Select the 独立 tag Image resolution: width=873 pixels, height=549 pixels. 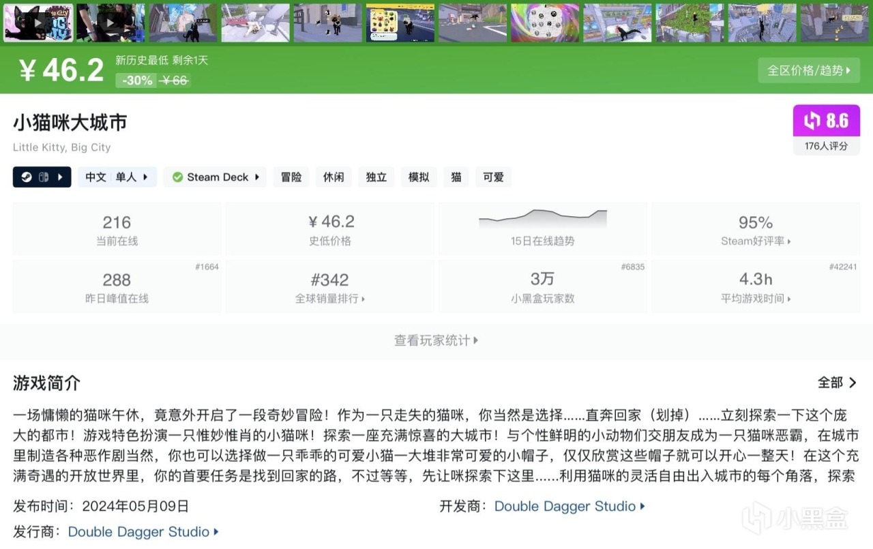[x=376, y=177]
